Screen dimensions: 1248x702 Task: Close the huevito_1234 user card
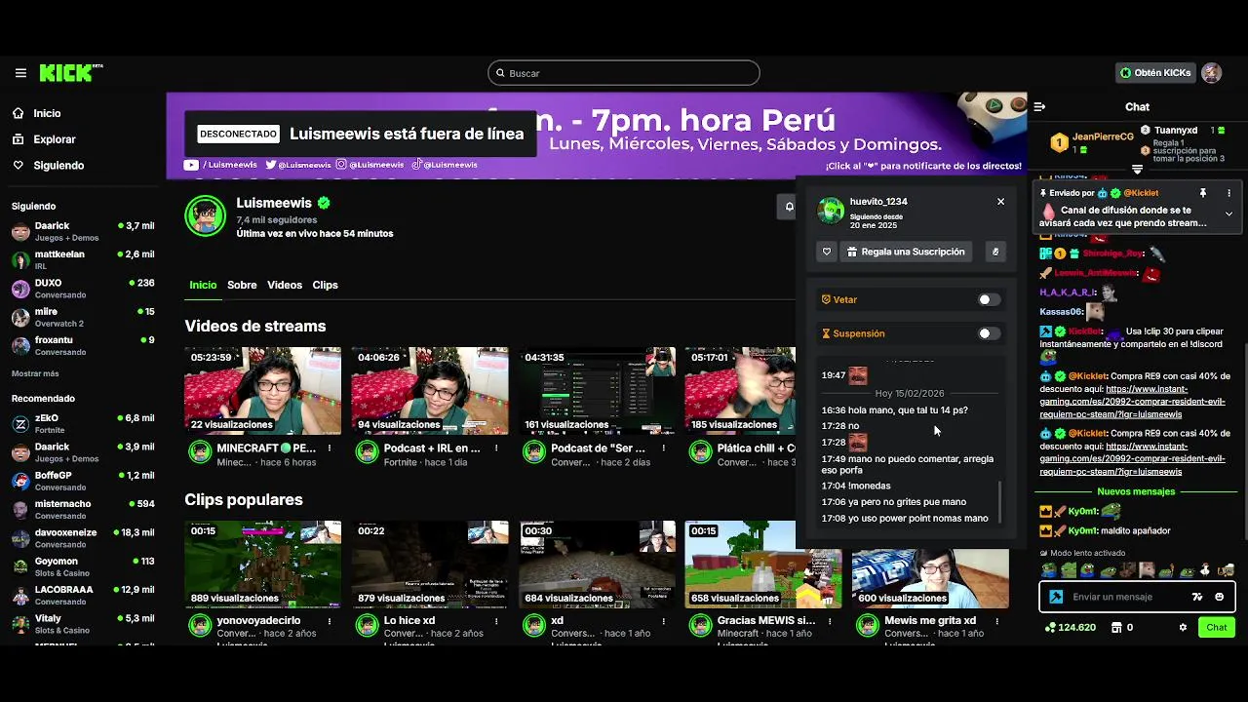(x=1000, y=202)
